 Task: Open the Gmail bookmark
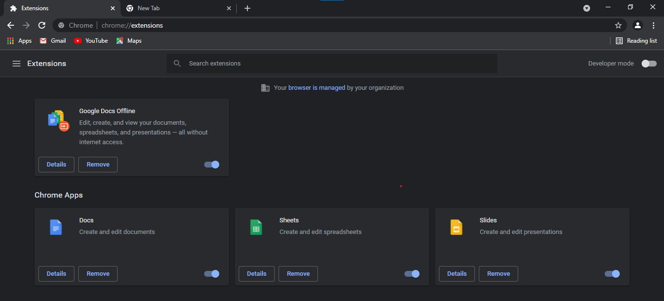(52, 41)
